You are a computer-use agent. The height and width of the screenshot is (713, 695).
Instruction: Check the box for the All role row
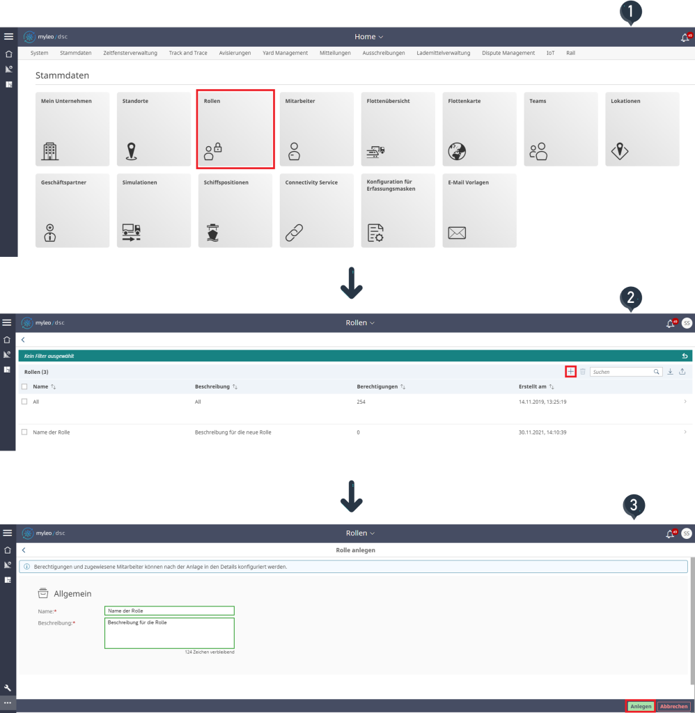[24, 402]
